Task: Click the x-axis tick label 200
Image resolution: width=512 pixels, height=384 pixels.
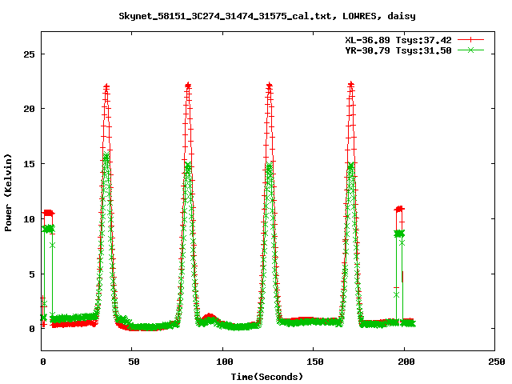Action: pos(406,362)
